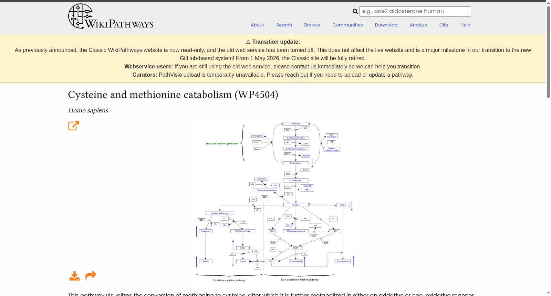Viewport: 551px width, 296px height.
Task: Select the Dimethylglycine node
Action: coord(257,136)
